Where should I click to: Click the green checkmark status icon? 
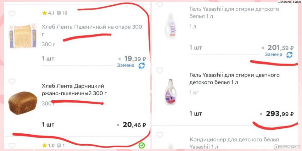(x=142, y=145)
